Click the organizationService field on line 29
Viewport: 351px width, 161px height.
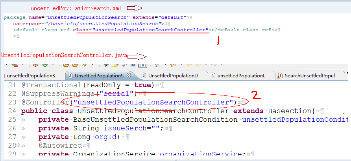point(201,154)
